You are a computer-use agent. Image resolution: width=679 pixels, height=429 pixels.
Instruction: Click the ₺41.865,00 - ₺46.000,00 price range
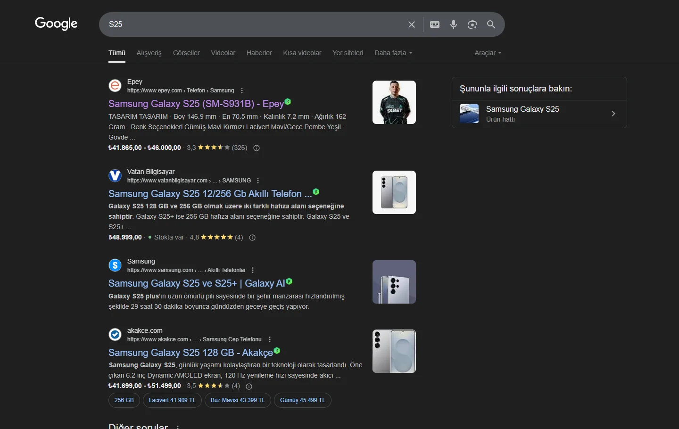point(145,148)
